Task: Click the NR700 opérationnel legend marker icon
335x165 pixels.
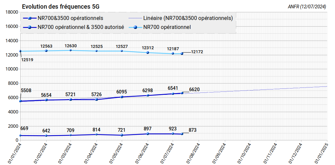Action: 135,27
